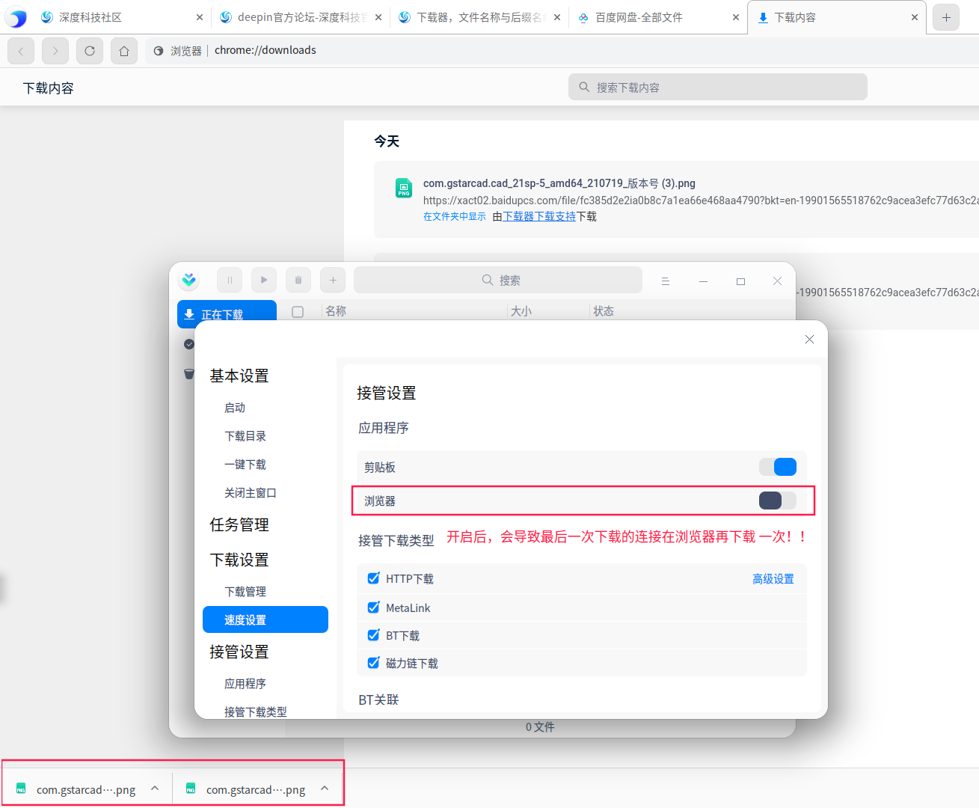Uncheck the MetaLink checkbox

[374, 607]
